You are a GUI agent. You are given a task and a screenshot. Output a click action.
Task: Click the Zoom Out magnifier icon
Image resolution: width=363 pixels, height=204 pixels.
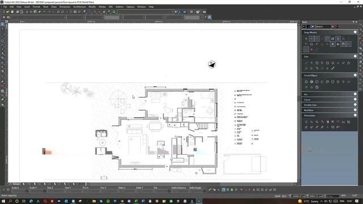click(x=62, y=12)
